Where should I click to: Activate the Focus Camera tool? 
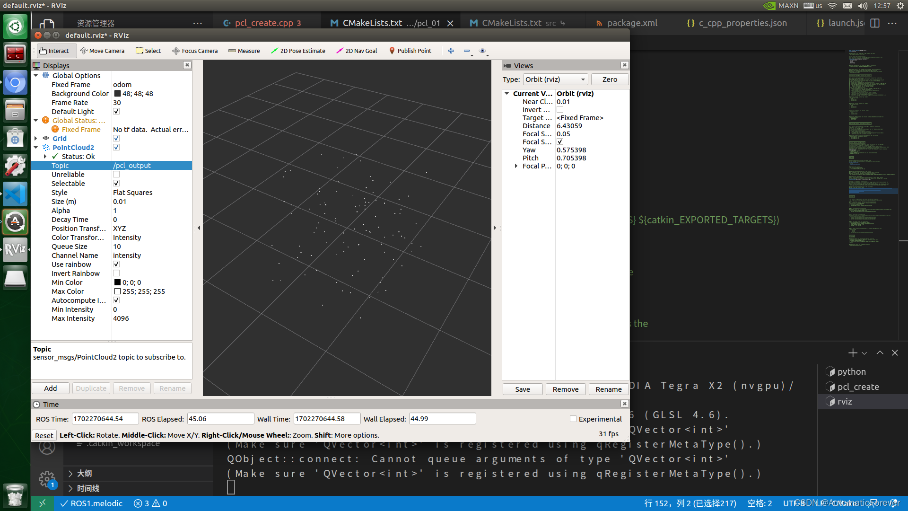coord(195,51)
